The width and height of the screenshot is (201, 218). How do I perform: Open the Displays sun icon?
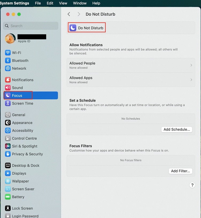tap(8, 173)
